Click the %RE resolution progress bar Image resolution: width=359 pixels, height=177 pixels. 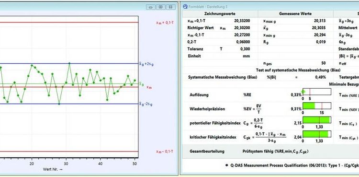317,92
